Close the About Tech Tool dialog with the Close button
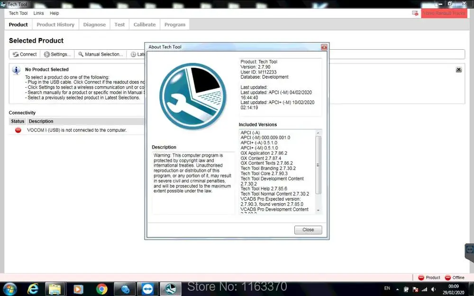This screenshot has width=474, height=296. click(308, 230)
